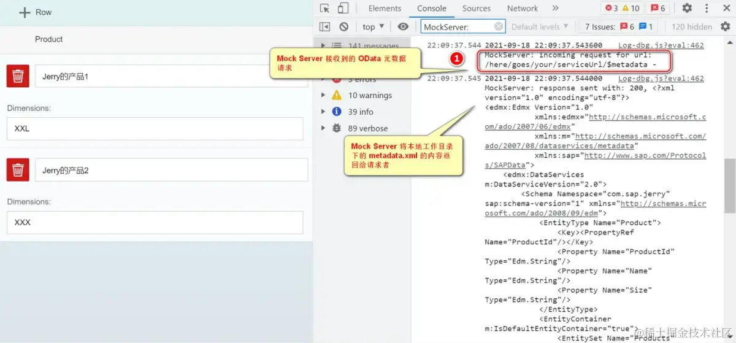
Task: Open the top context dropdown
Action: point(373,26)
